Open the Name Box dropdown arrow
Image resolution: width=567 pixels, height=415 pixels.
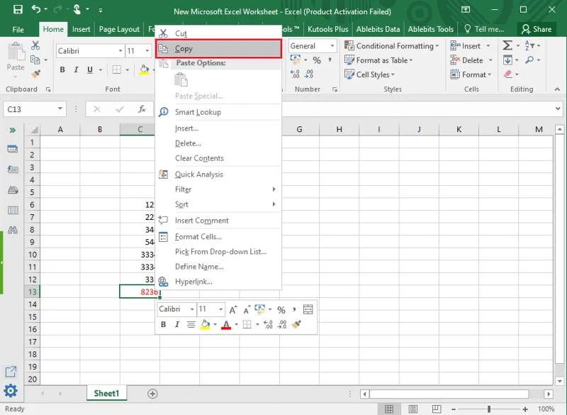tap(60, 109)
